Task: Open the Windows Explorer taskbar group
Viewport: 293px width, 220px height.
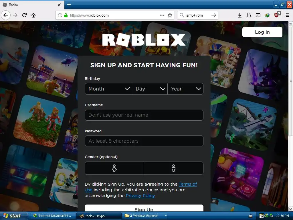Action: tap(144, 216)
